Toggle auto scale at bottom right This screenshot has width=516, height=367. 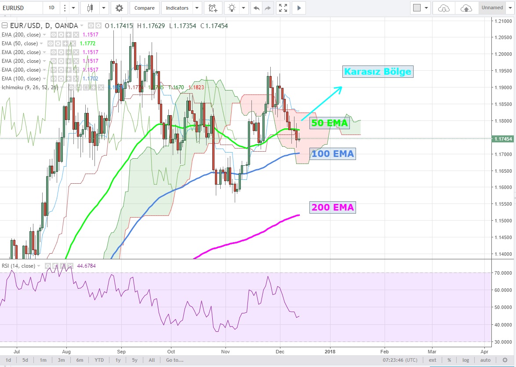tap(485, 360)
